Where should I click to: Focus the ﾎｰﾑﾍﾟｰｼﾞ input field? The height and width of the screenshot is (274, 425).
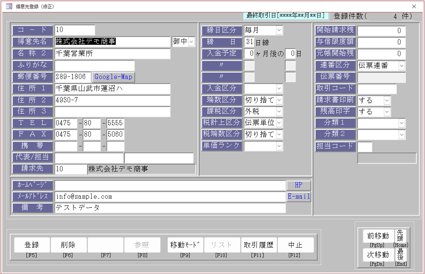pos(170,185)
